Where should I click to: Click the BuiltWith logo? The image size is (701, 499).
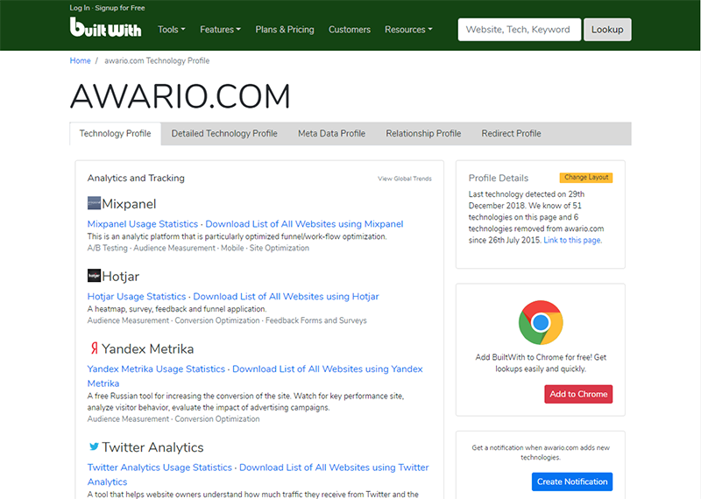[105, 27]
